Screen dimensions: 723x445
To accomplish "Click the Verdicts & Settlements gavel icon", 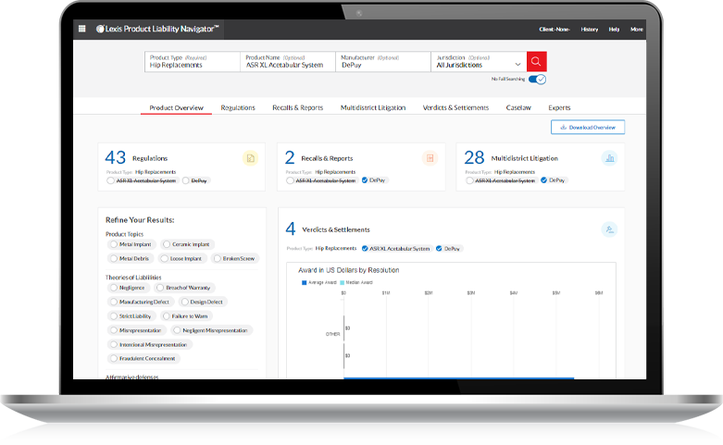I will tap(609, 229).
